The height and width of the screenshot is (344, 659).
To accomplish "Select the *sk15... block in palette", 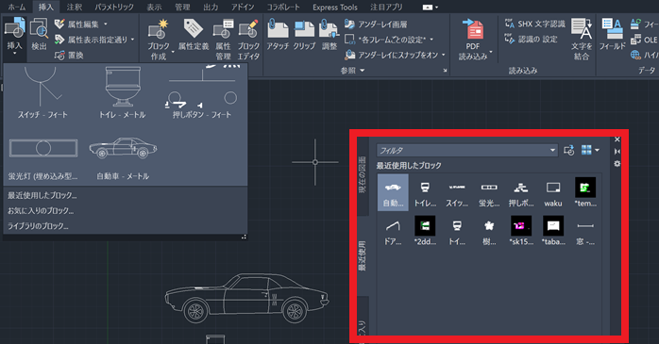I will click(521, 232).
